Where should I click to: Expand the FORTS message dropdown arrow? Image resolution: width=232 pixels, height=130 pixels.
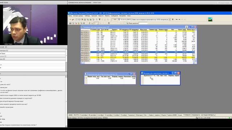tap(170, 19)
